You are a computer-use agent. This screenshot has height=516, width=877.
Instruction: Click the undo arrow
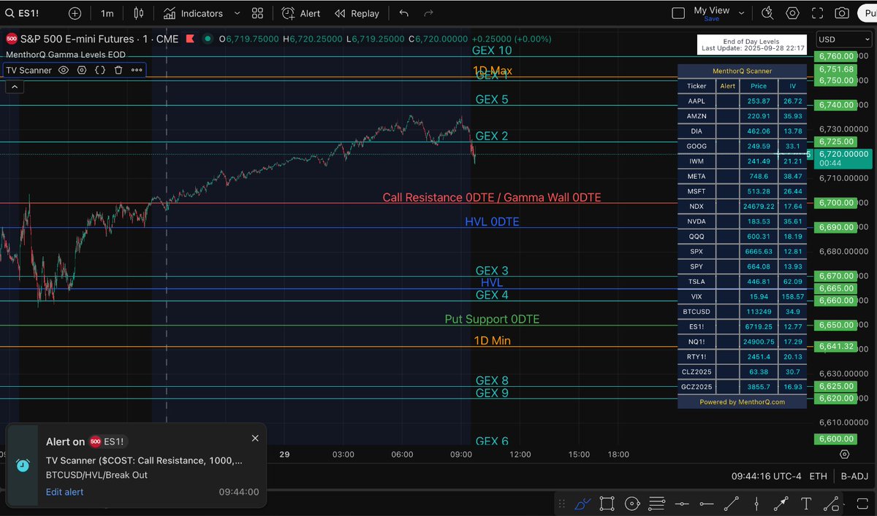(404, 13)
